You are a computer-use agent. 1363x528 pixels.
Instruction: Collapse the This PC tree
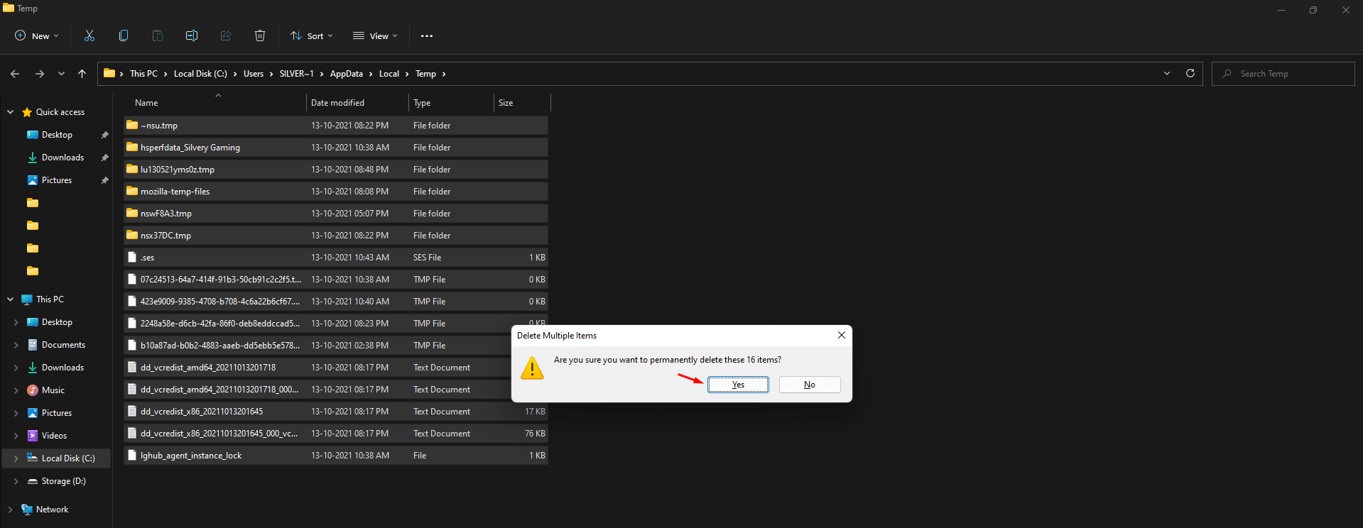pyautogui.click(x=10, y=299)
